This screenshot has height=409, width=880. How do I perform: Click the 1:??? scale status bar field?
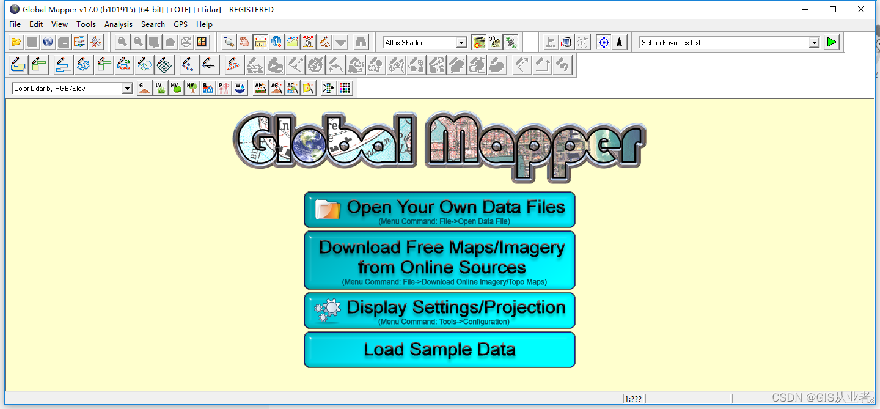click(633, 399)
